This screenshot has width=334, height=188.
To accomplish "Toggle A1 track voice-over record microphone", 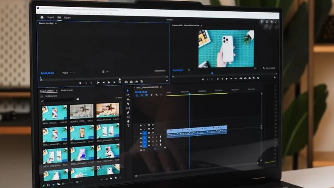I will 160,137.
